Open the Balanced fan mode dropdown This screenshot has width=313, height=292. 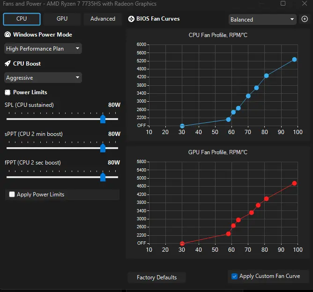click(x=262, y=19)
